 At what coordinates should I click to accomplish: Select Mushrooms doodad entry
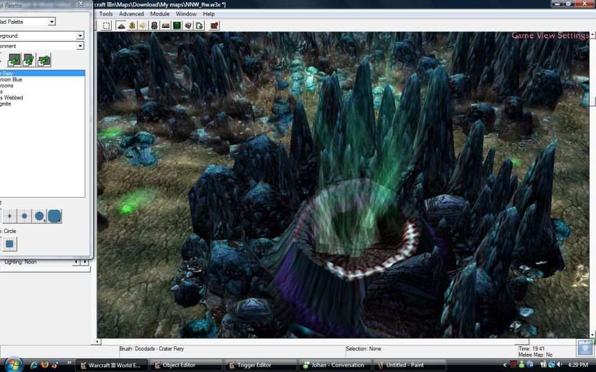pyautogui.click(x=42, y=85)
